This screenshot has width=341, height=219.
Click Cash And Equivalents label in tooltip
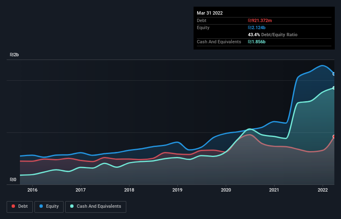tap(219, 42)
